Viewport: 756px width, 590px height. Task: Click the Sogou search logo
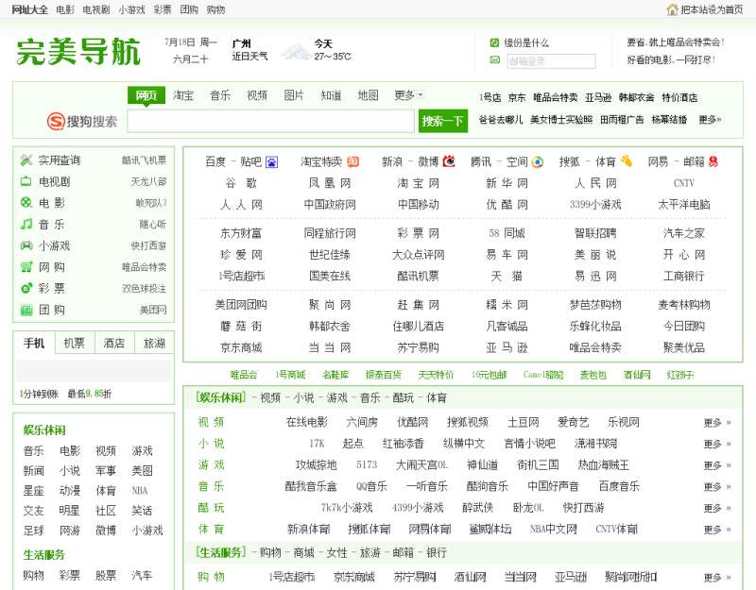tap(82, 121)
